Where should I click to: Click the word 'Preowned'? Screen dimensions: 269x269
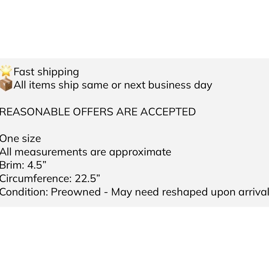click(76, 192)
